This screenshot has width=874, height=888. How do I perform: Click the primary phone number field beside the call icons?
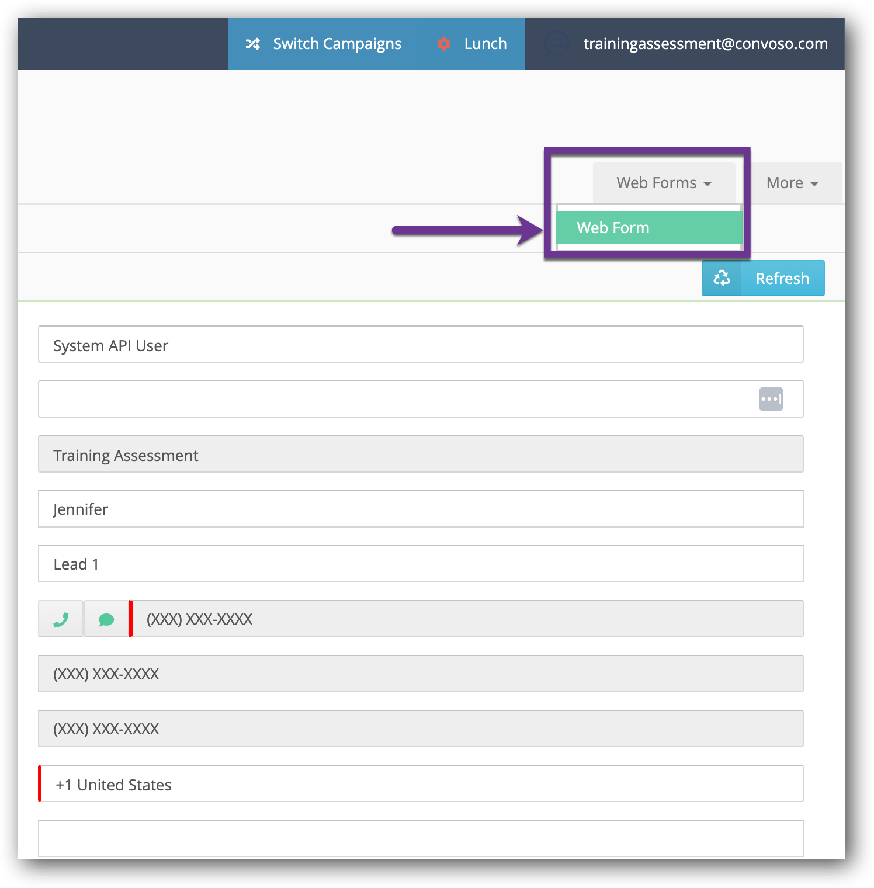467,619
